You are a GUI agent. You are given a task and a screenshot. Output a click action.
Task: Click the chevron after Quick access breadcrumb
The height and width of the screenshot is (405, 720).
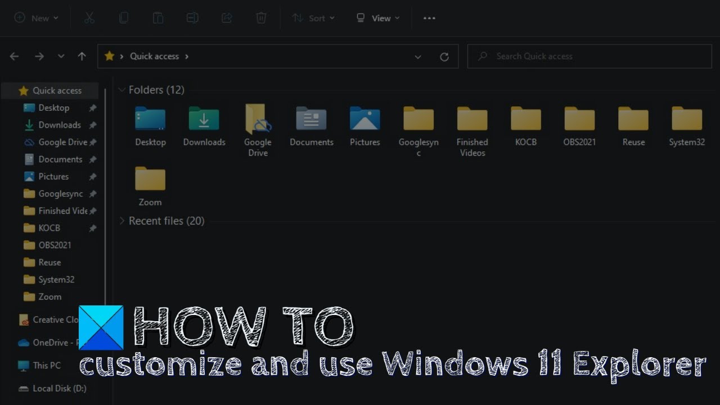[187, 56]
